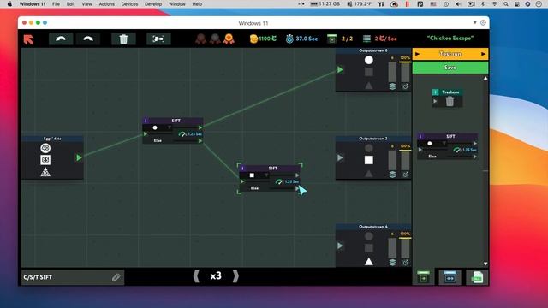Click the node count icon

[331, 38]
